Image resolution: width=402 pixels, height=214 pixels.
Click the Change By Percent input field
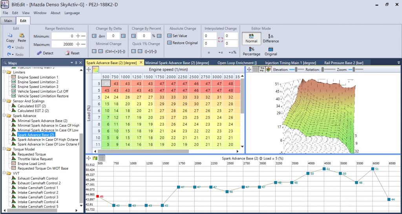pyautogui.click(x=144, y=36)
